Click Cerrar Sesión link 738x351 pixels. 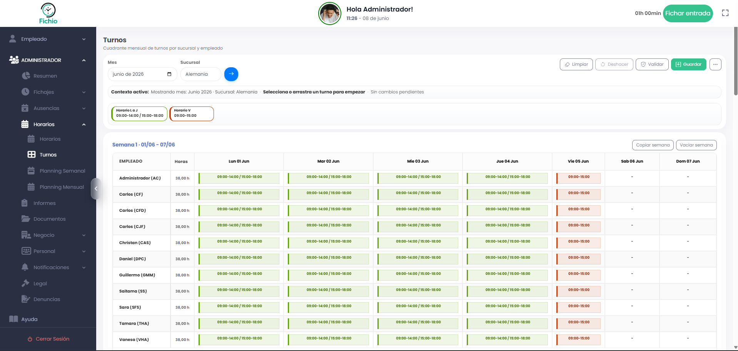point(48,339)
